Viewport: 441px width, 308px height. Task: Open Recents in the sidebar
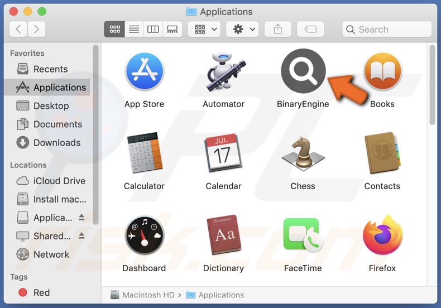(x=47, y=69)
